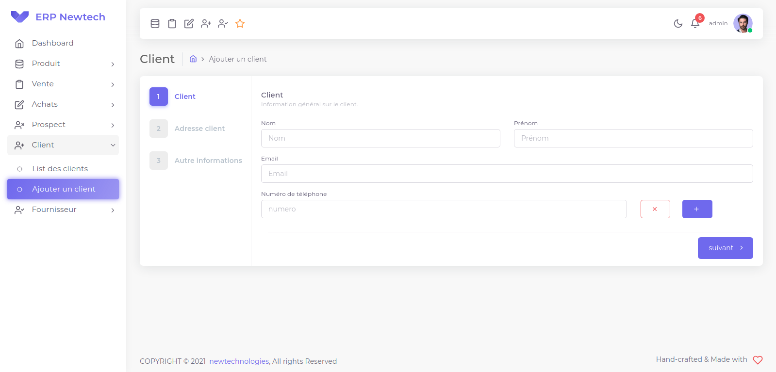This screenshot has height=372, width=776.
Task: Click the orange star bookmark icon
Action: coord(240,23)
